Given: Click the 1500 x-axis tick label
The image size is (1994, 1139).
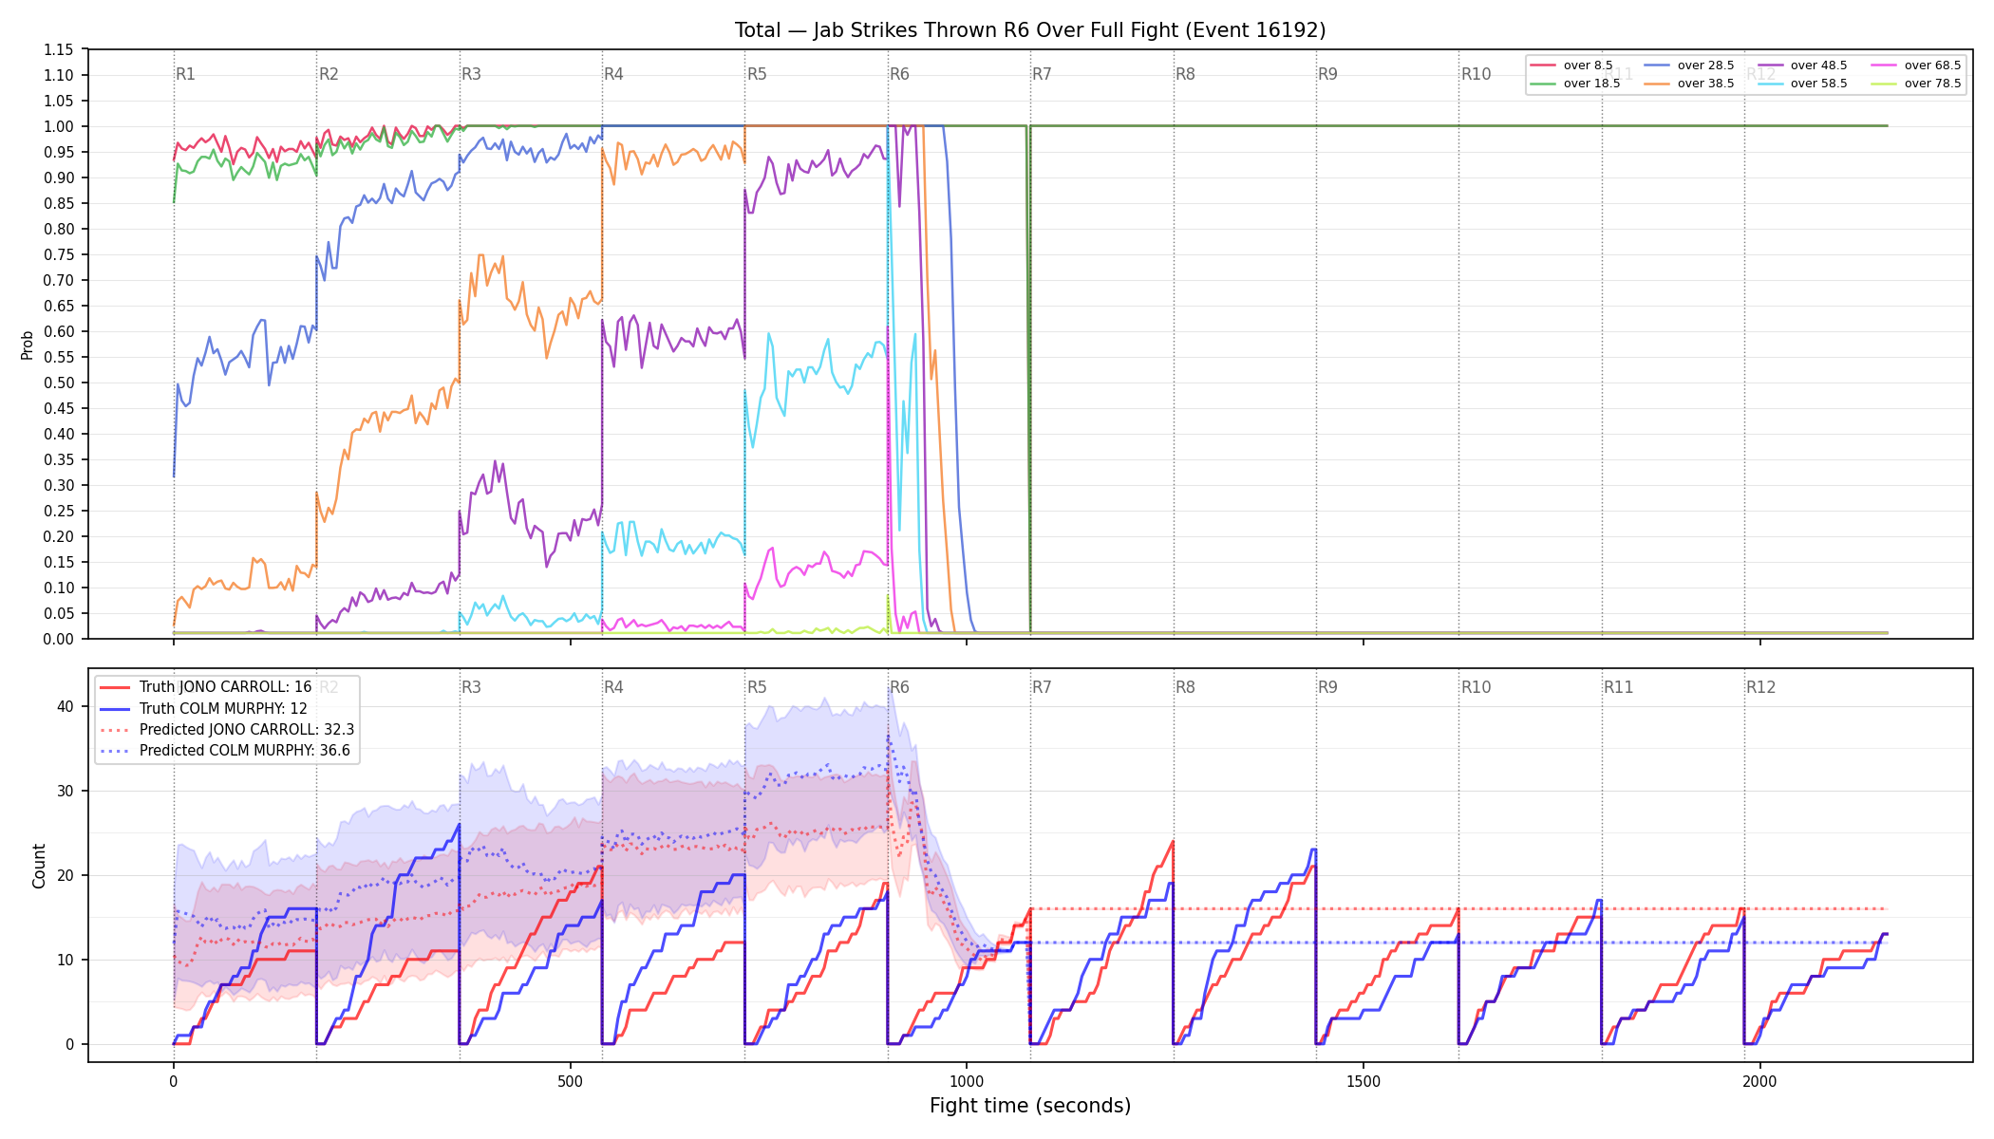Looking at the screenshot, I should tap(1364, 1081).
